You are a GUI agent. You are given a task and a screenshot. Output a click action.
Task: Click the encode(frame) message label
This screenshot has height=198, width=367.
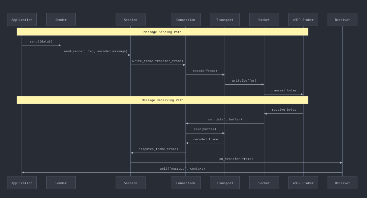coord(205,71)
